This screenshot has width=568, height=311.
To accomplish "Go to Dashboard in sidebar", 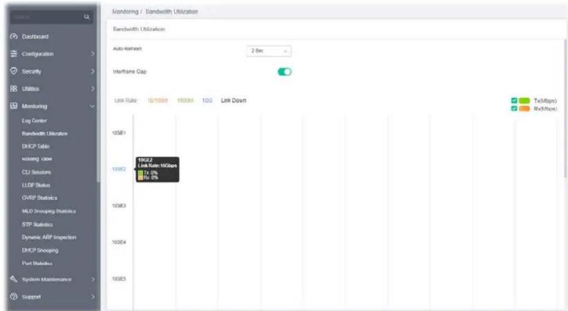I will click(35, 36).
